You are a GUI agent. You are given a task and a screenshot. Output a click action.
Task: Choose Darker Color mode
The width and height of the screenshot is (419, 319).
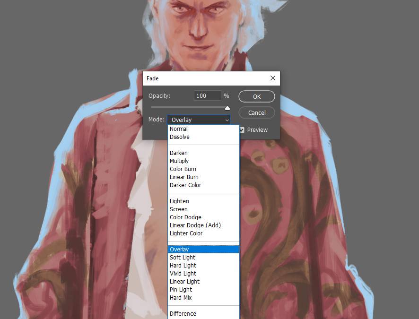203,185
